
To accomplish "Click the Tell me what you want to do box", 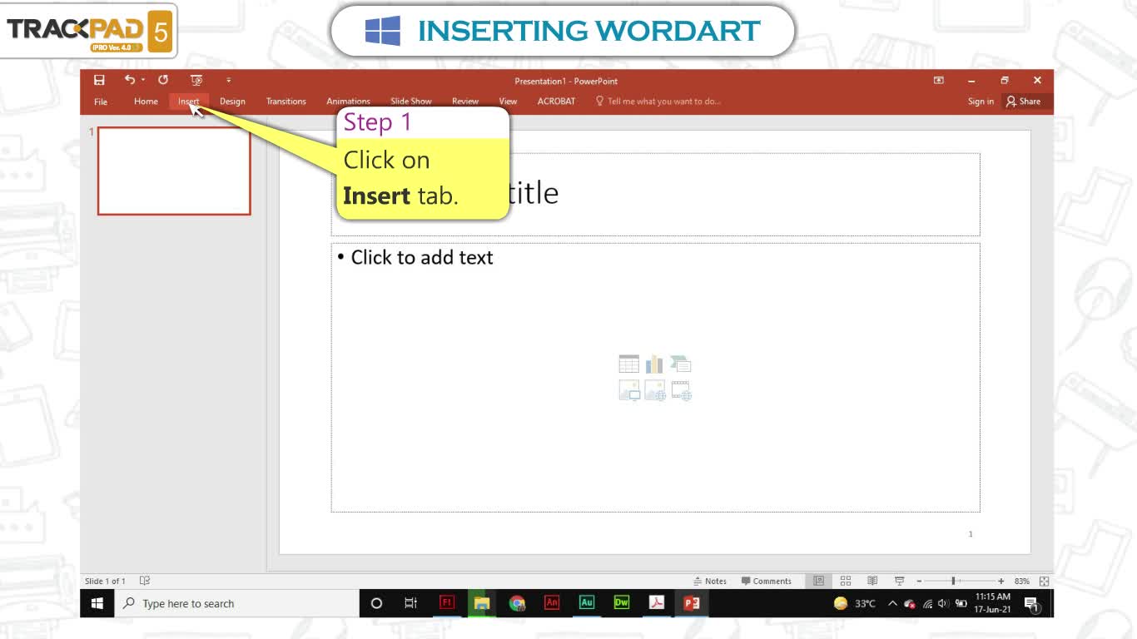I will (658, 102).
